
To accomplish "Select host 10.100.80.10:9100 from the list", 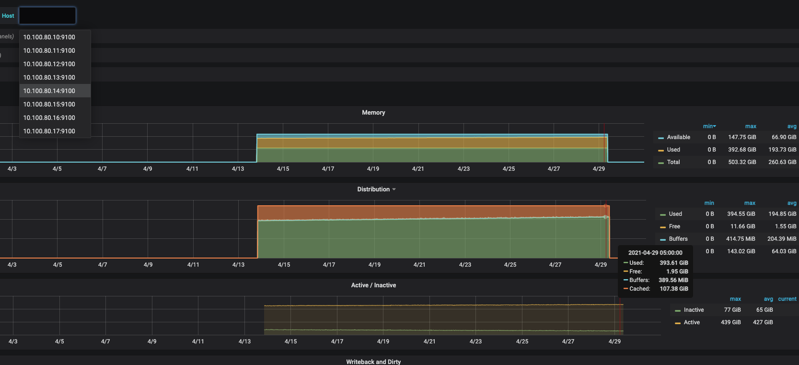I will (49, 37).
